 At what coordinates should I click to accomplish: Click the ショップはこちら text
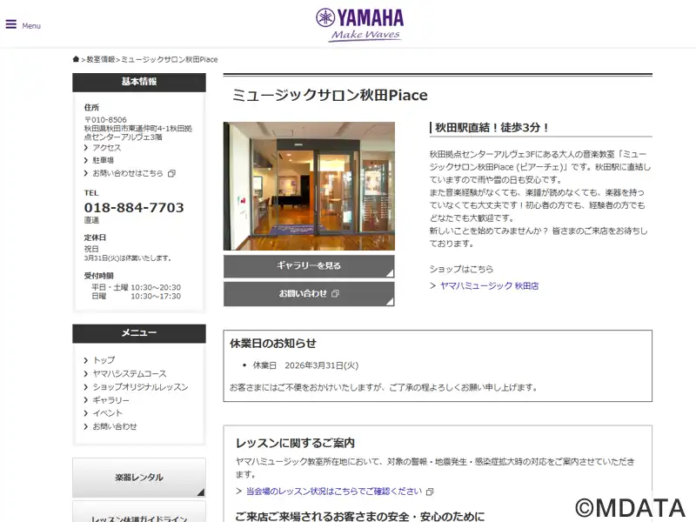461,269
